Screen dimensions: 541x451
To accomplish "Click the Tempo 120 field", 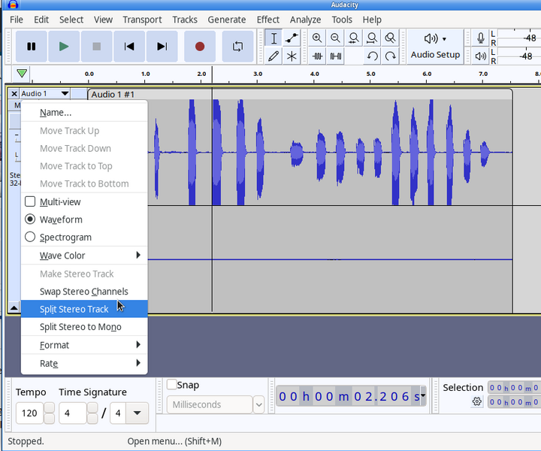I will tap(29, 413).
